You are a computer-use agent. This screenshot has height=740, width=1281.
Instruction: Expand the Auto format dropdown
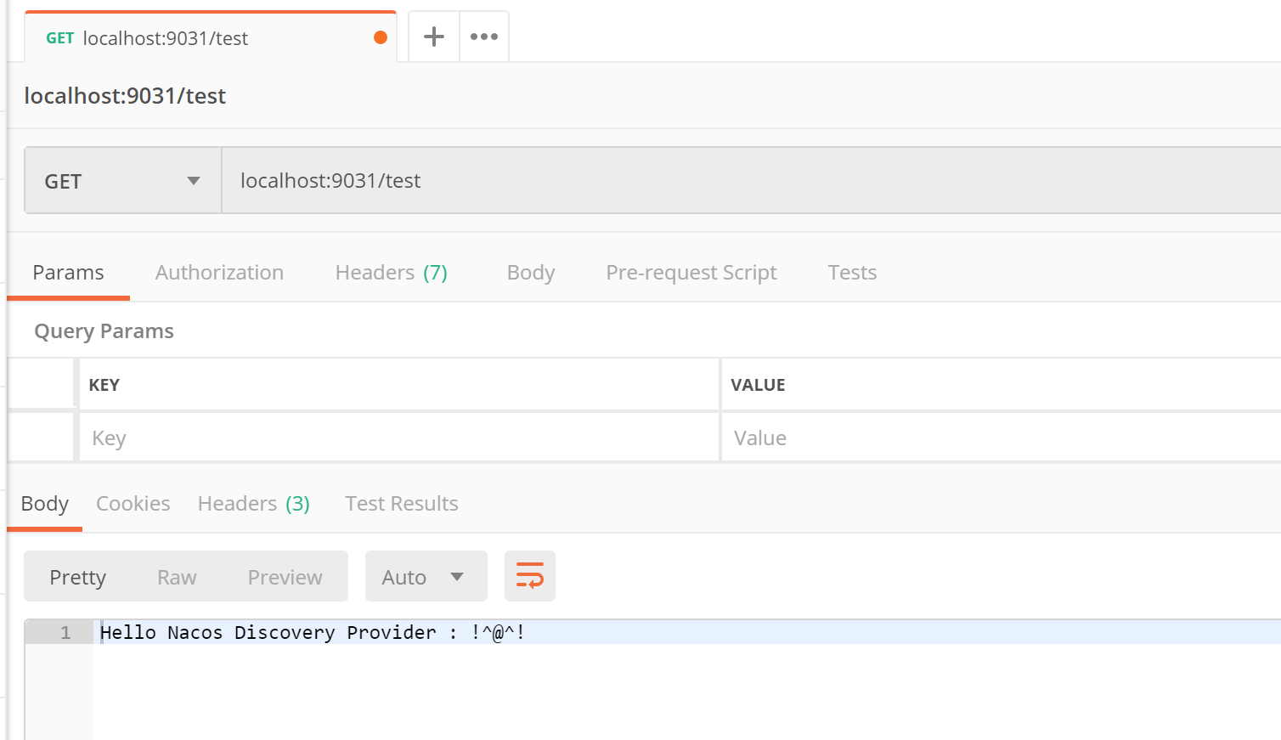(426, 577)
